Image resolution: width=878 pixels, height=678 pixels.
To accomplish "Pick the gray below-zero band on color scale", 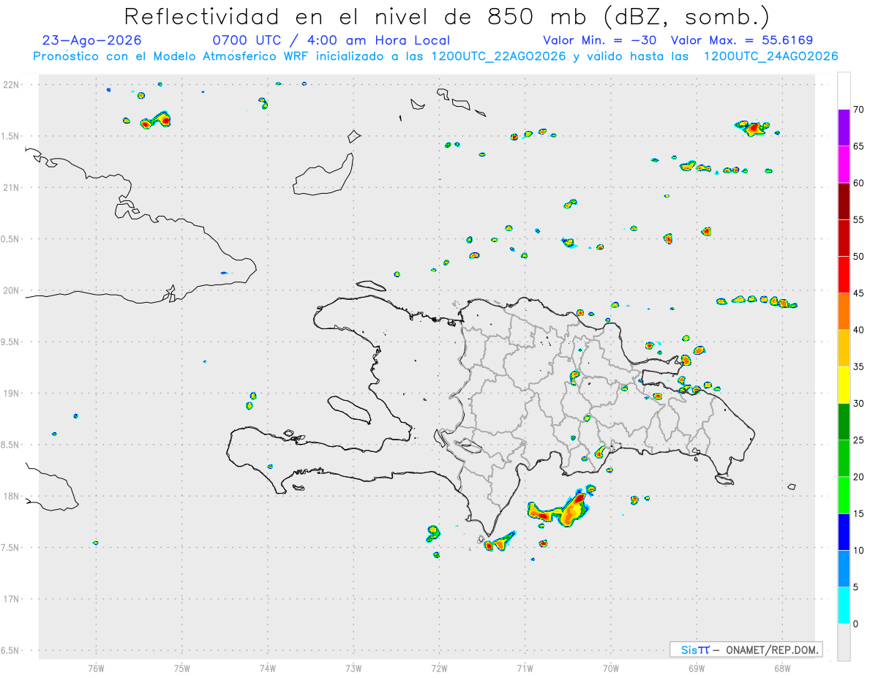I will point(844,642).
